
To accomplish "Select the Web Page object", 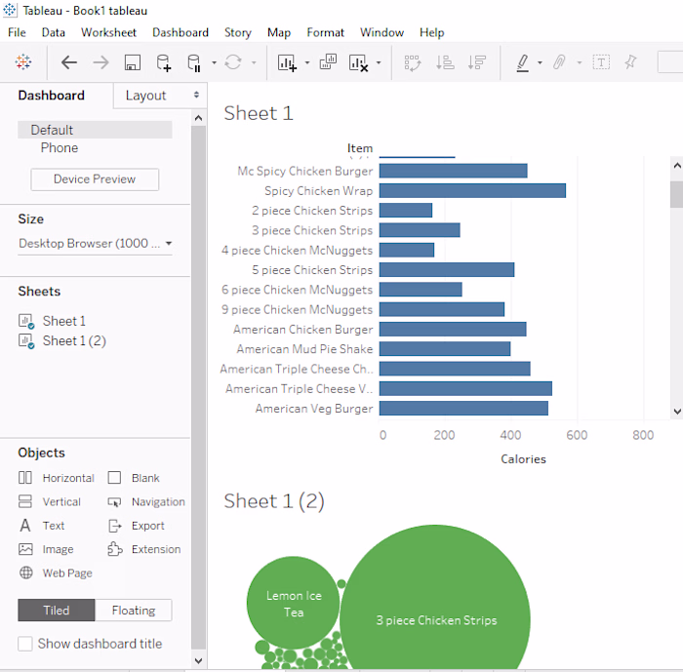I will tap(56, 573).
